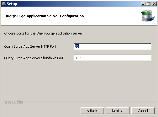Screen dimensions: 158x117
Task: Proceed using the Next > button
Action: point(118,111)
